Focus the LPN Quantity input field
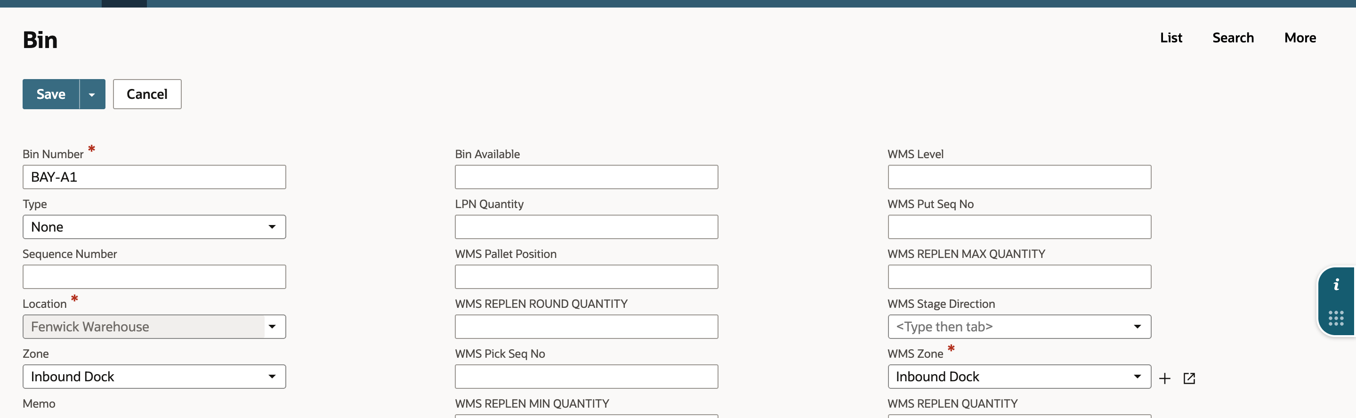Screen dimensions: 1356x418 [x=586, y=227]
